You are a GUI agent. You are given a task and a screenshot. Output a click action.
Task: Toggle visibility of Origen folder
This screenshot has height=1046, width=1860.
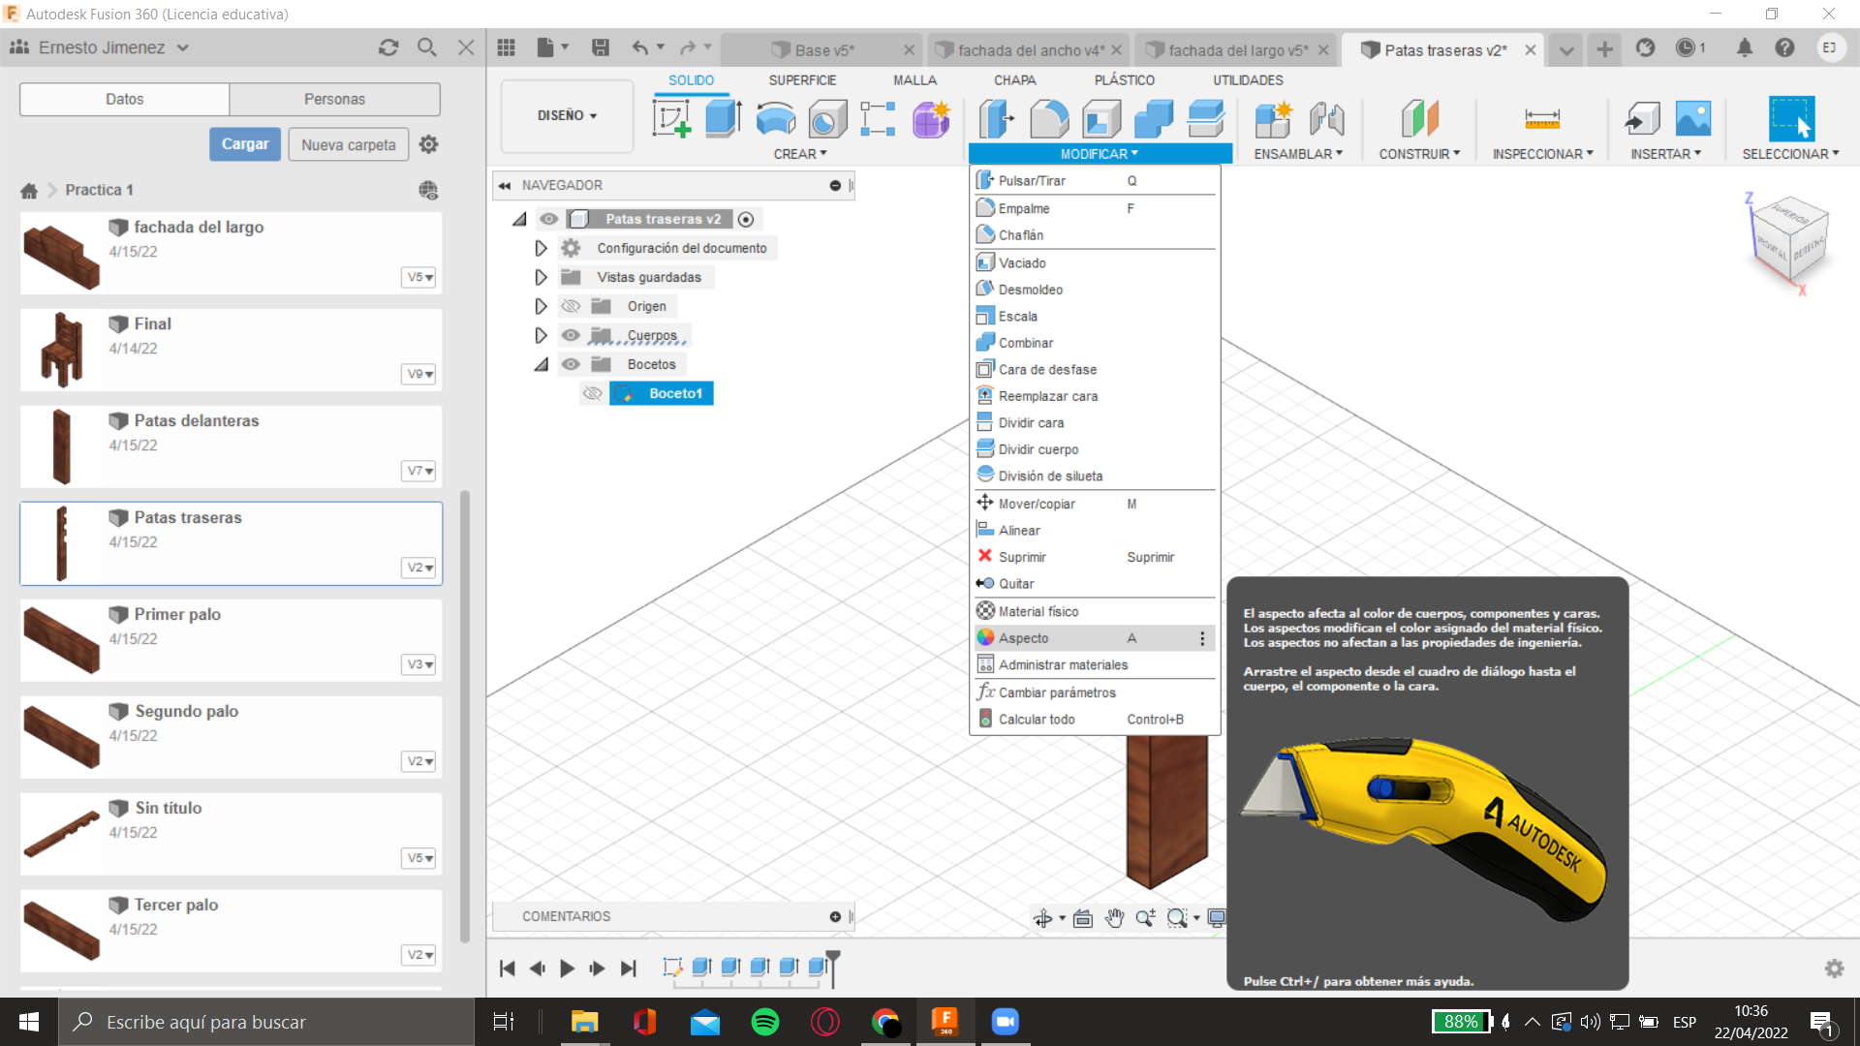(571, 306)
